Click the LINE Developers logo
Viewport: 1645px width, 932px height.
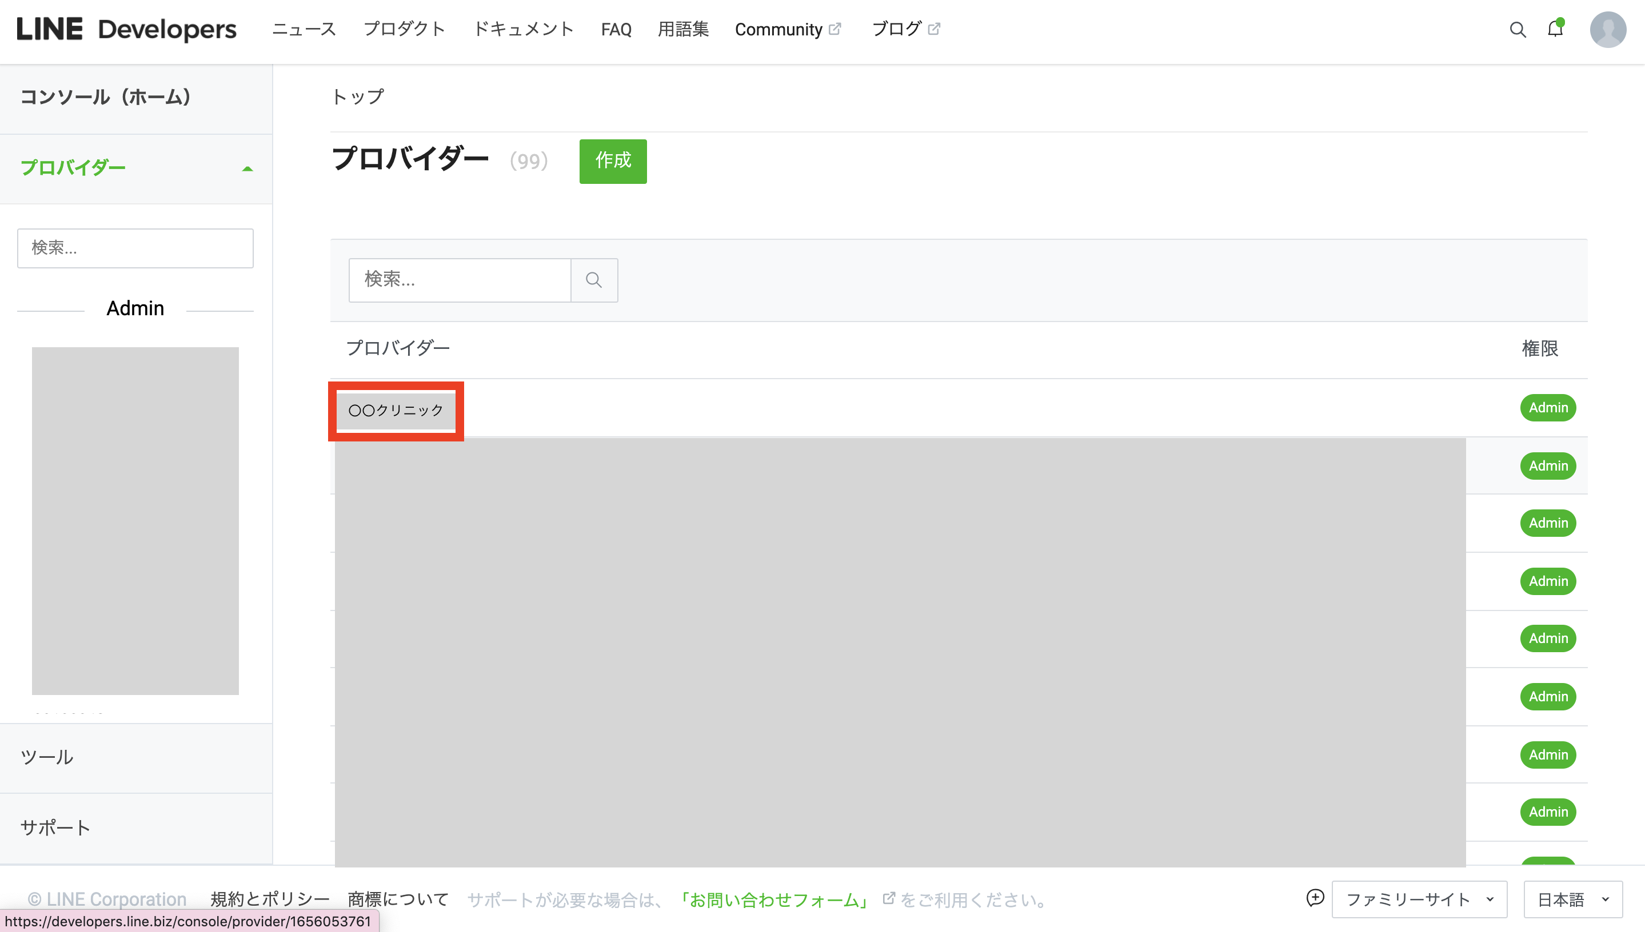[126, 30]
